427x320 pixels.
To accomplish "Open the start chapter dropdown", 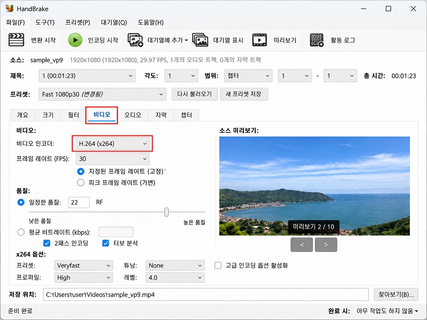I will pyautogui.click(x=295, y=76).
